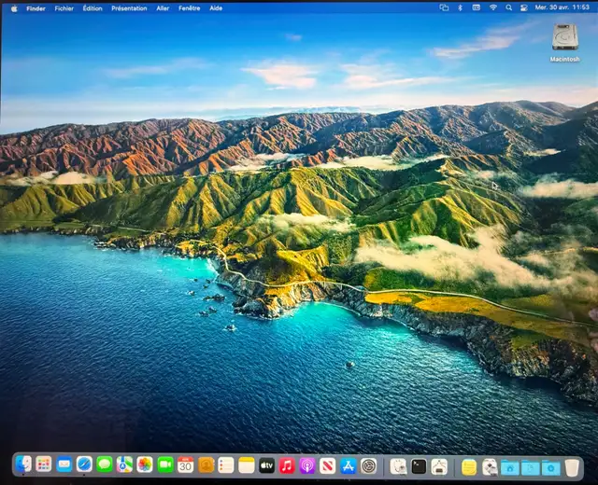
Task: Click the date and time Mer. 30 avr. 11:53
Action: tap(562, 7)
